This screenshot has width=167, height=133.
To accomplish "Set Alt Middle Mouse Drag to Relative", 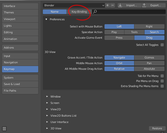I will (x=119, y=69).
